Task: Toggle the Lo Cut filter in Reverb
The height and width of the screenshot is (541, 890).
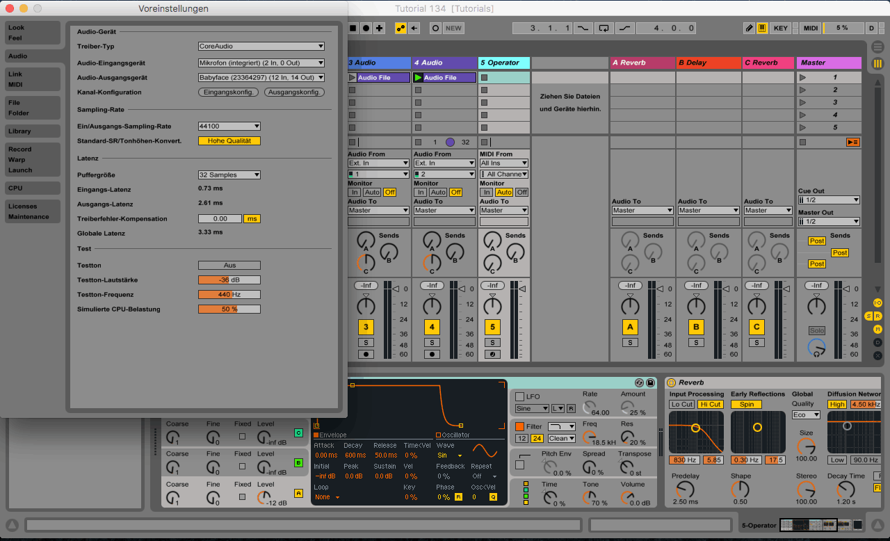Action: click(x=681, y=404)
